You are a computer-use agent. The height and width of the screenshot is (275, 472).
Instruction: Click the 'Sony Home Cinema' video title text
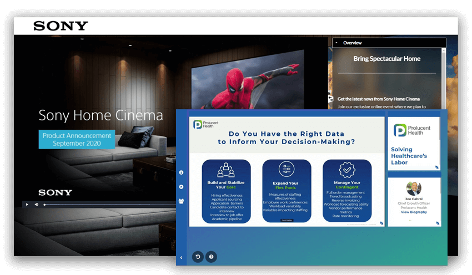click(101, 115)
